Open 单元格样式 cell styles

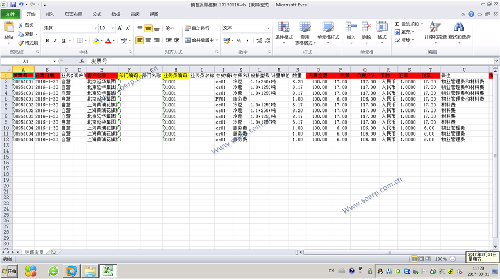pyautogui.click(x=328, y=32)
